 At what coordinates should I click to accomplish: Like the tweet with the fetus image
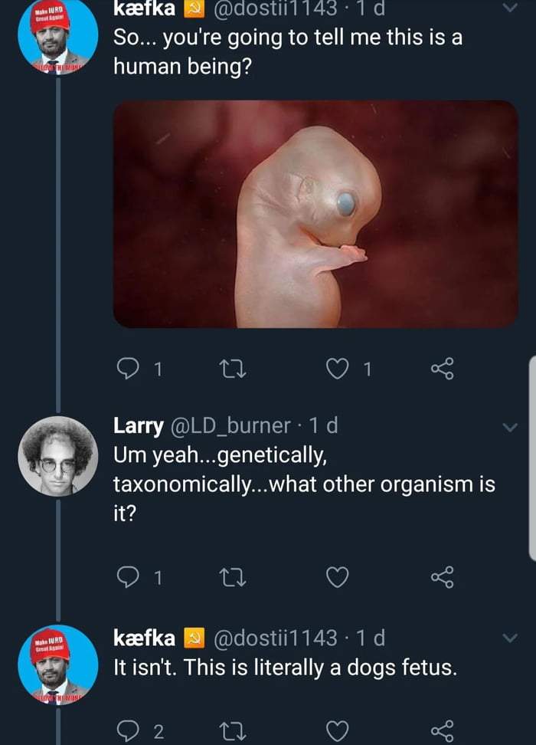(x=336, y=370)
